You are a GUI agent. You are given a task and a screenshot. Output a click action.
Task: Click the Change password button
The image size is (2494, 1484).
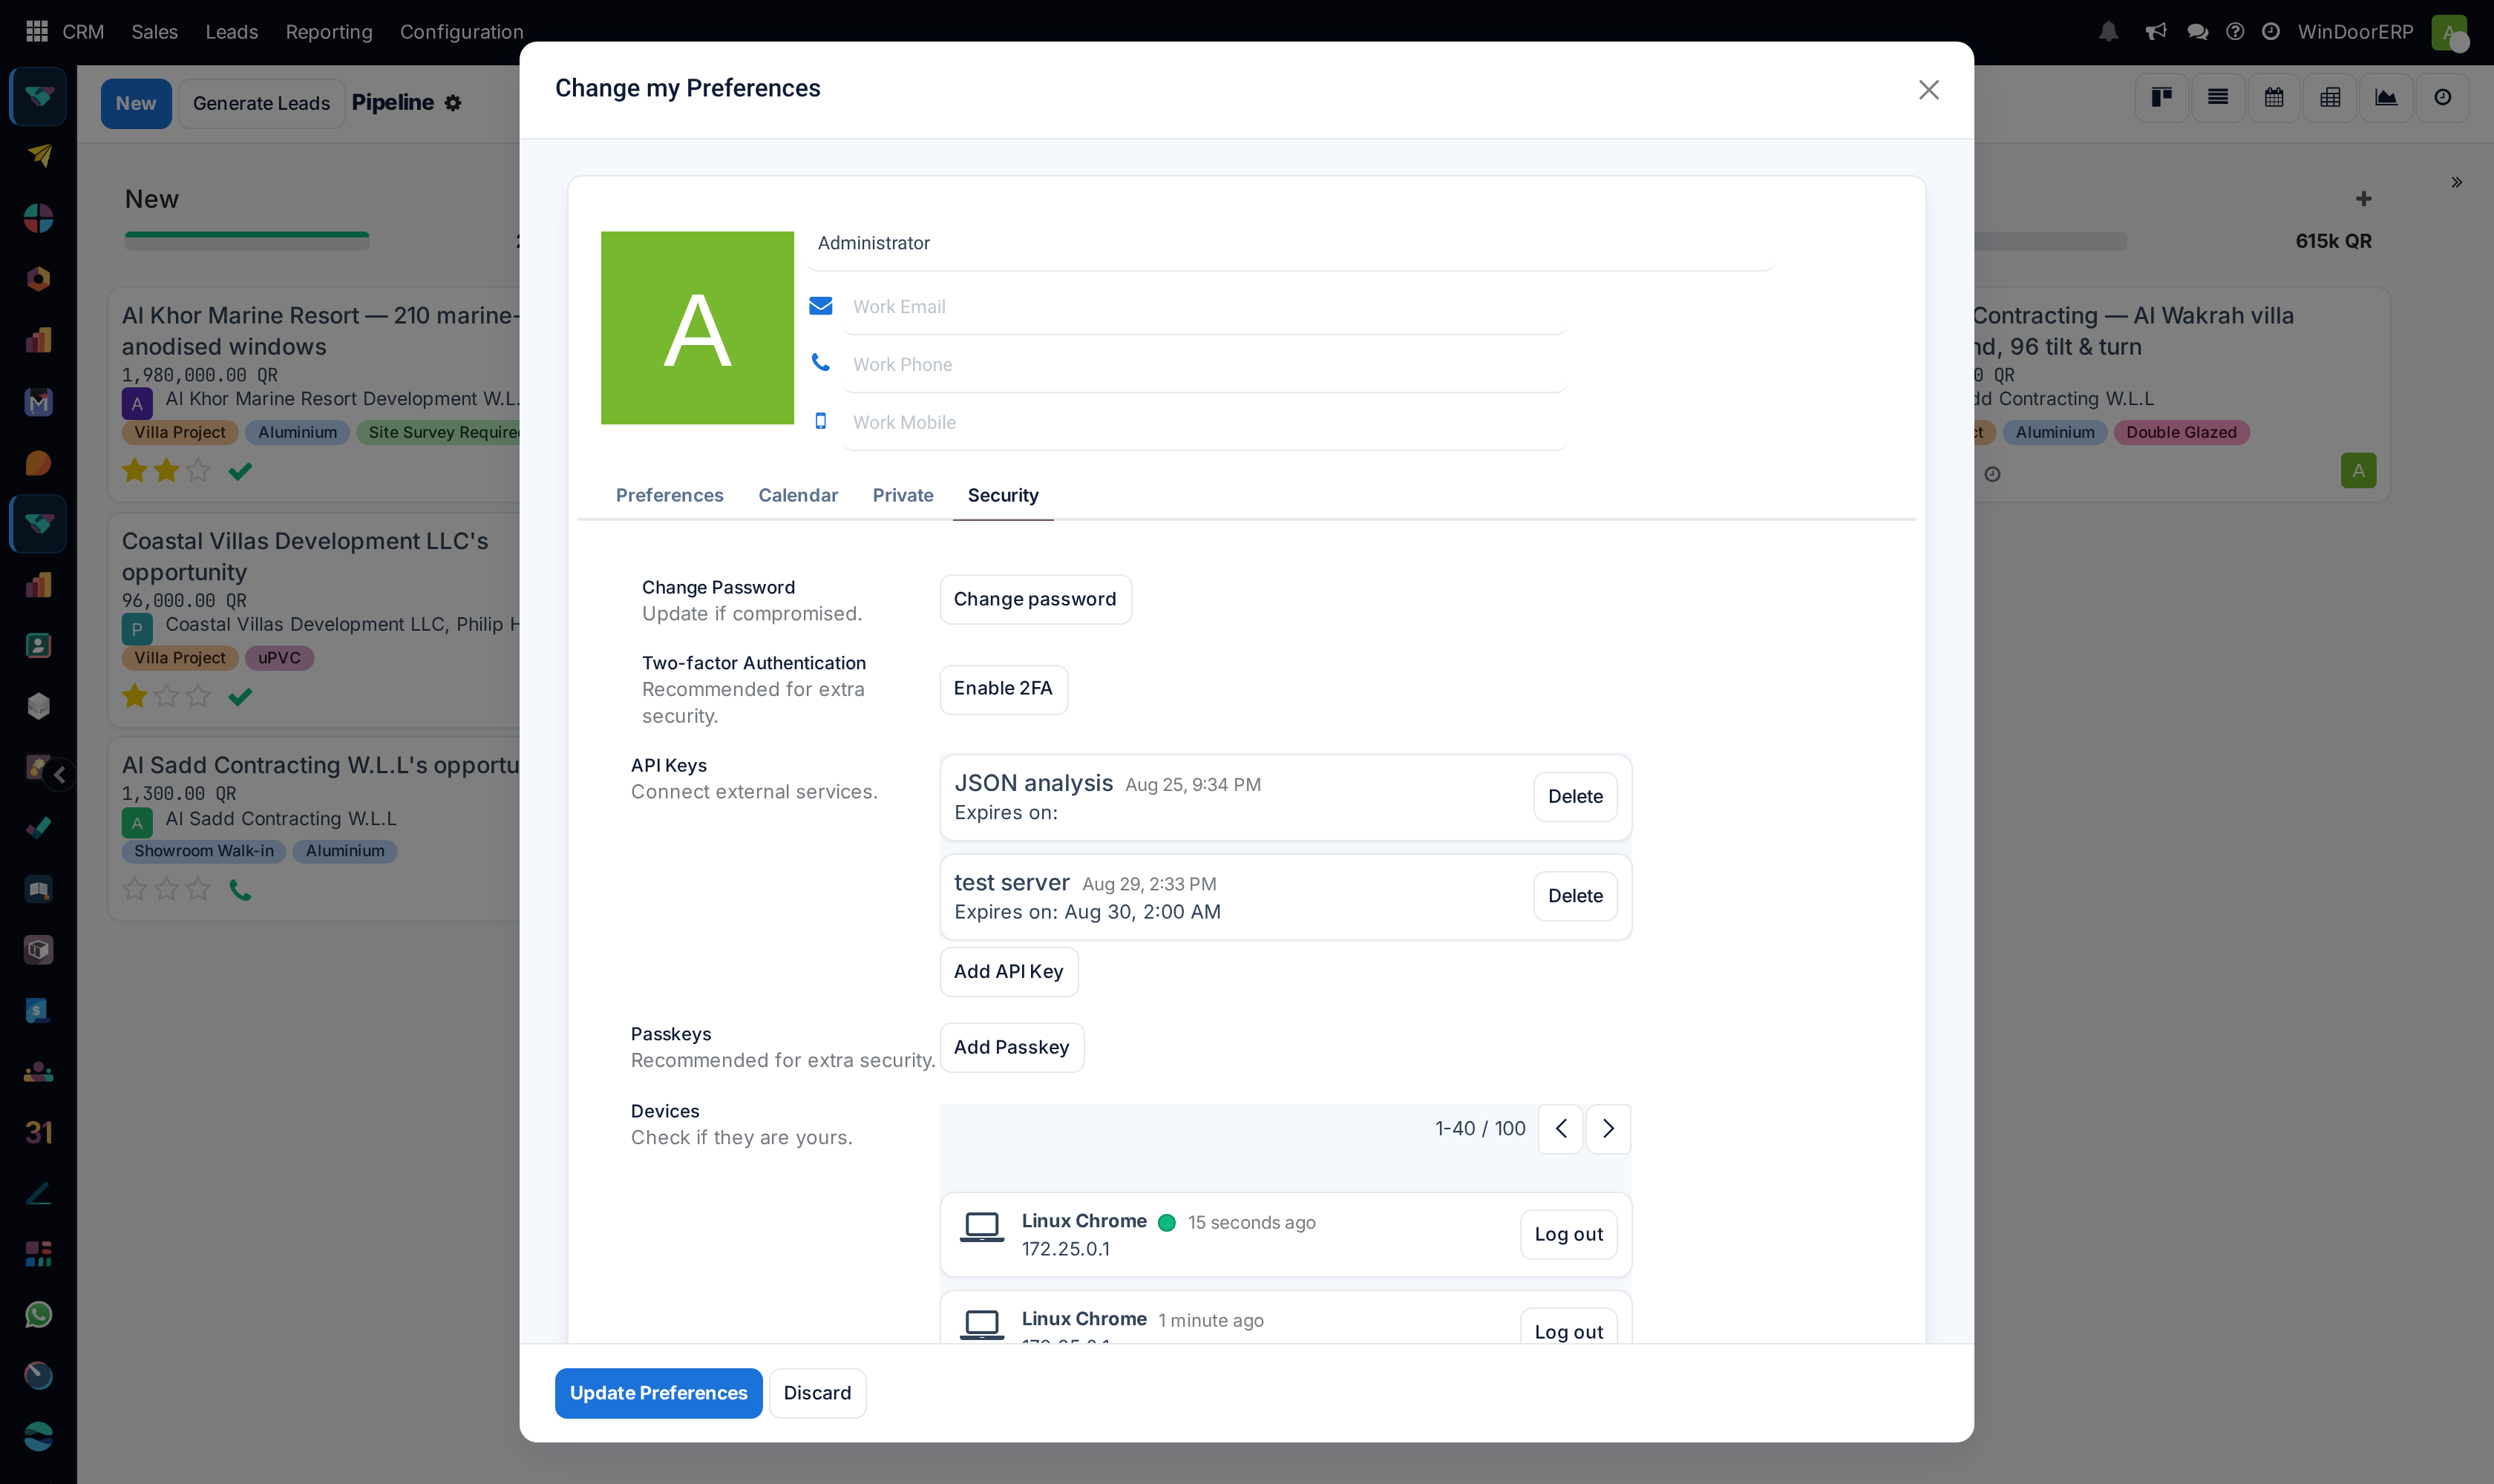1035,599
